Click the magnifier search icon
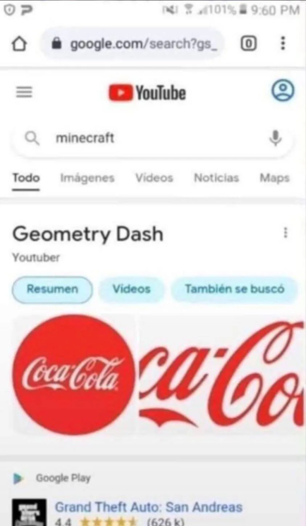 click(32, 138)
